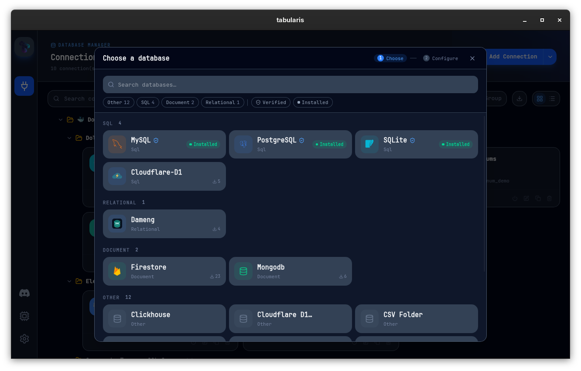Viewport: 581px width, 371px height.
Task: Select the CSV Folder icon
Action: (369, 319)
